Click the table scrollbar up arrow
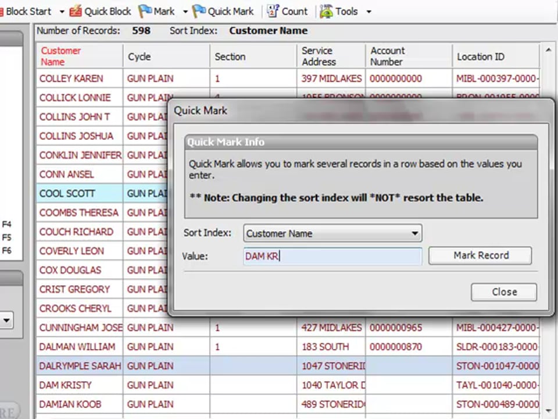 pyautogui.click(x=548, y=51)
